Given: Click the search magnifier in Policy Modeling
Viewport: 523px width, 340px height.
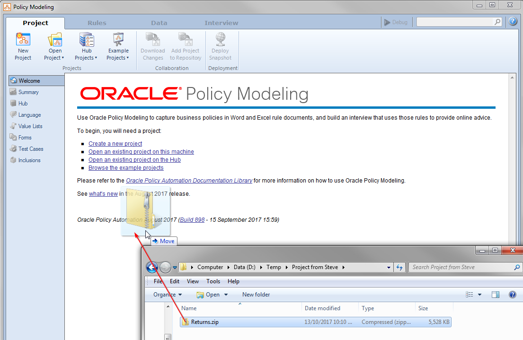Looking at the screenshot, I should [x=497, y=22].
